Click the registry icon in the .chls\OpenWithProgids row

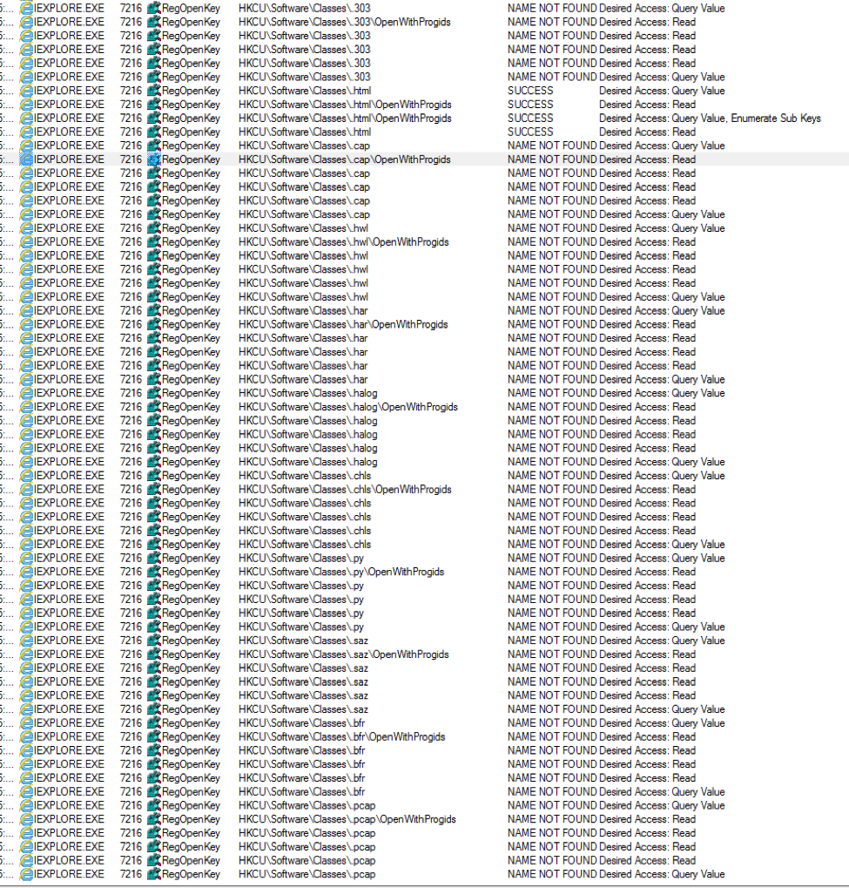(x=154, y=489)
